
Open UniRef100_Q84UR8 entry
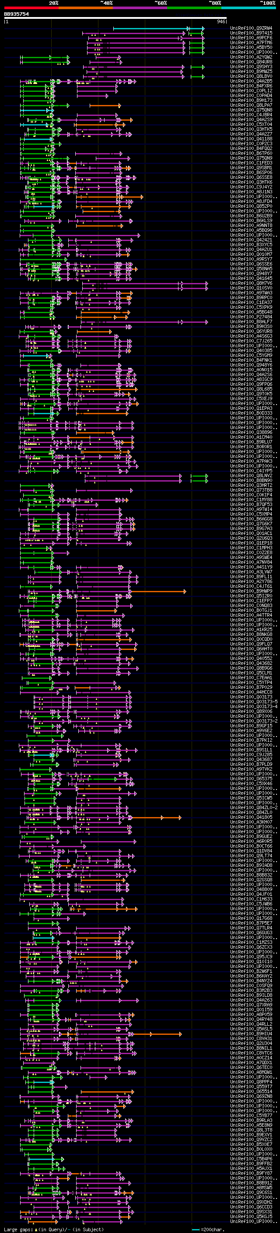[251, 62]
